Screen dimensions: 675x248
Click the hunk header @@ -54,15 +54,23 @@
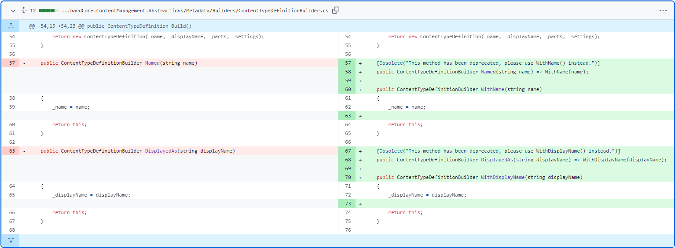click(110, 26)
